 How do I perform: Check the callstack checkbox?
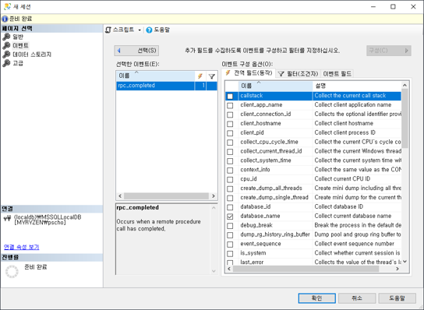[230, 96]
